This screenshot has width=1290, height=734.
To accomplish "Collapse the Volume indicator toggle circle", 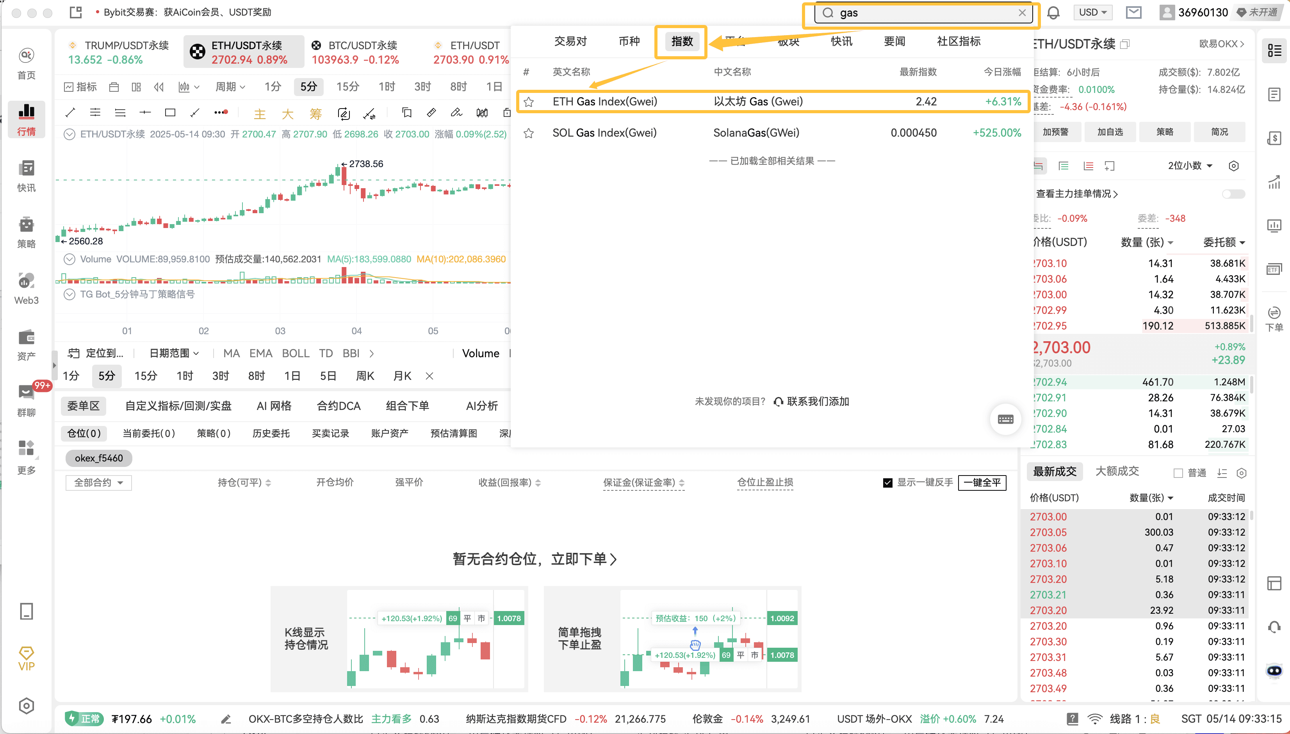I will [x=69, y=259].
